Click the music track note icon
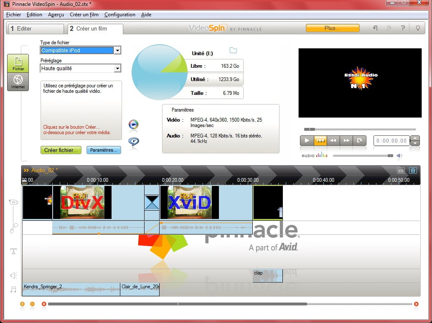This screenshot has height=323, width=432. [13, 290]
